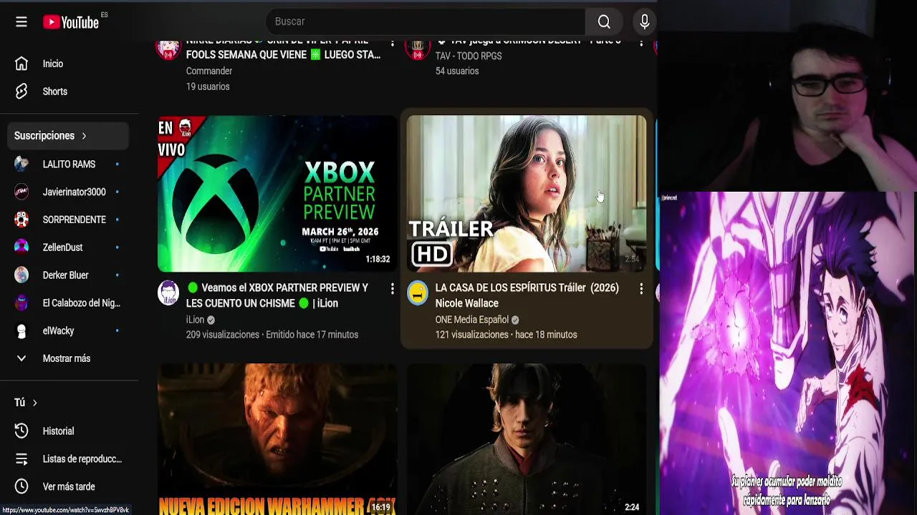Expand the Suscripciones section
This screenshot has height=515, width=917.
pos(68,136)
